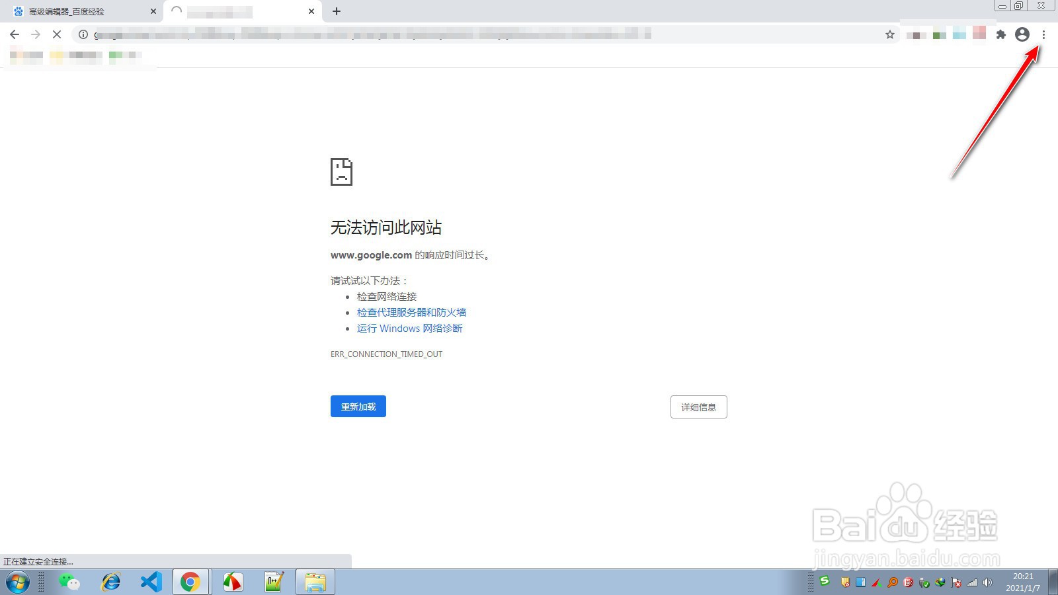Click the 重新加载 reload button
This screenshot has width=1058, height=595.
coord(358,406)
